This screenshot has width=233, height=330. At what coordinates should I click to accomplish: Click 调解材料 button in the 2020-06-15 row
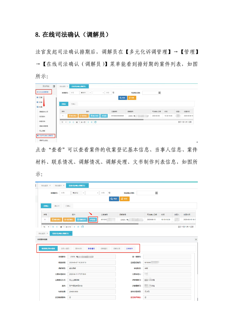(x=81, y=219)
